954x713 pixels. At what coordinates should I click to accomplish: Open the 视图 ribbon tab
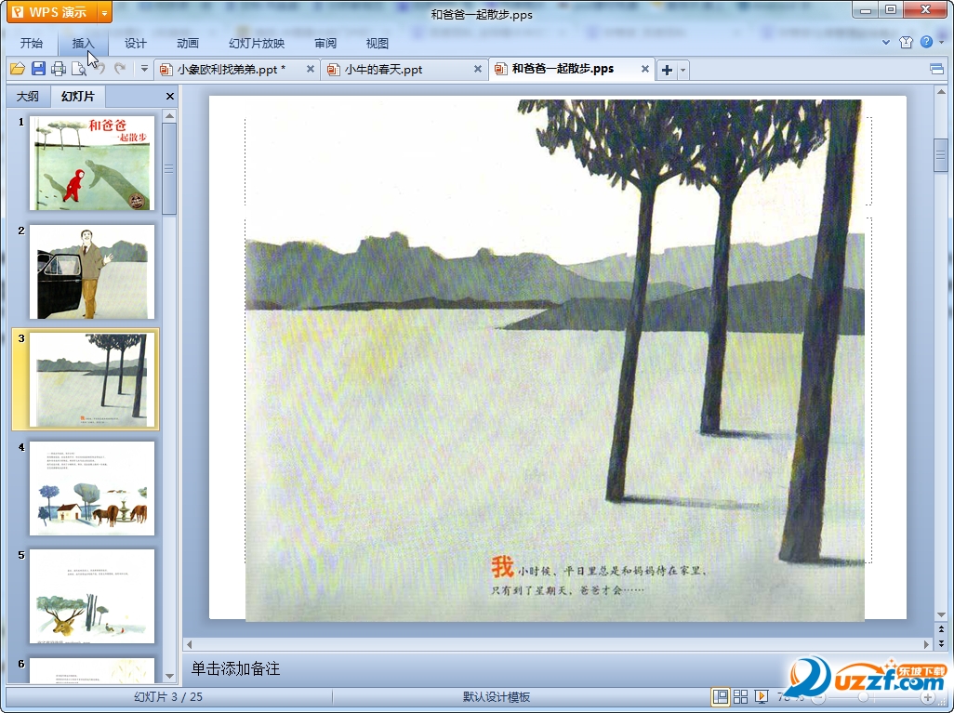point(378,43)
